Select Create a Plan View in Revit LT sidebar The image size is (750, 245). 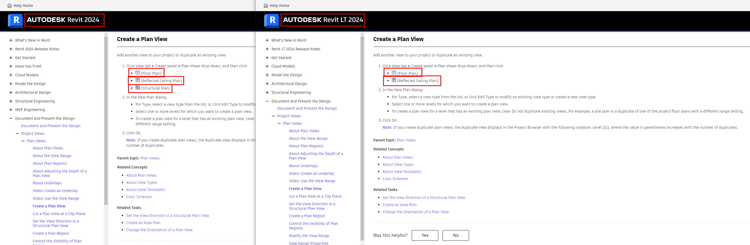point(305,189)
